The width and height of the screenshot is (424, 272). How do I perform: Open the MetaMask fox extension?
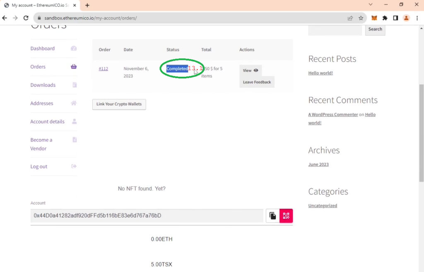[x=374, y=18]
